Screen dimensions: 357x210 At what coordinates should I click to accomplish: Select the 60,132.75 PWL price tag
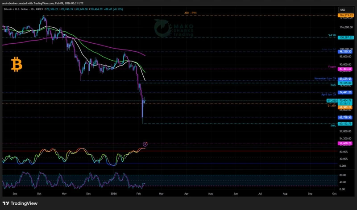click(x=346, y=124)
